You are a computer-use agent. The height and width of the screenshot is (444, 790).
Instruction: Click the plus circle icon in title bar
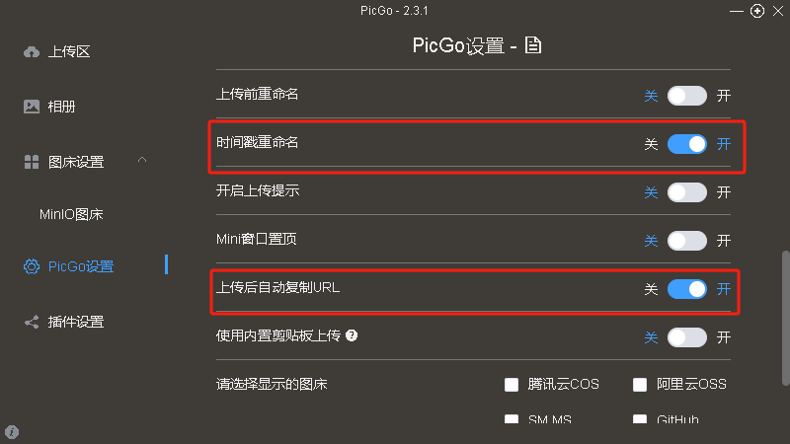tap(757, 11)
